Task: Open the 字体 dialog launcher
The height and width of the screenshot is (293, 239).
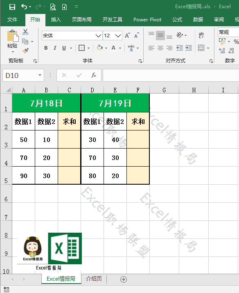Action: tap(140, 61)
